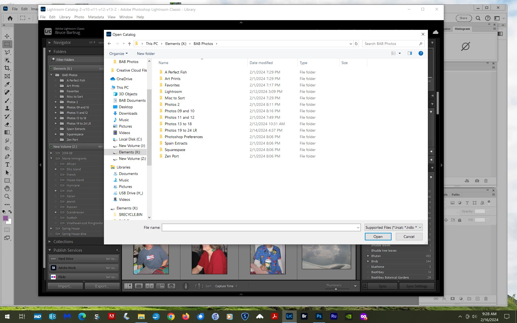Open the Metadata menu
Screen dimensions: 517x323
[96, 17]
